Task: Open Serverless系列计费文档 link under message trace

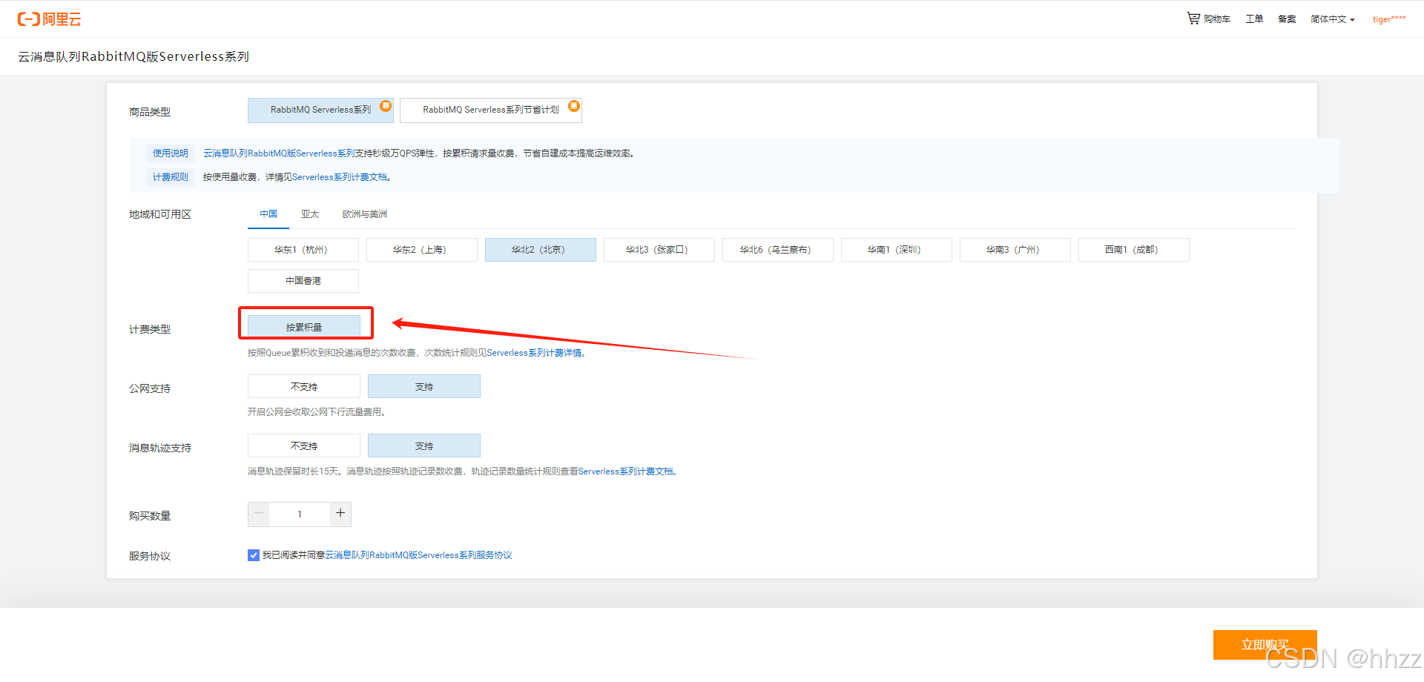Action: 626,471
